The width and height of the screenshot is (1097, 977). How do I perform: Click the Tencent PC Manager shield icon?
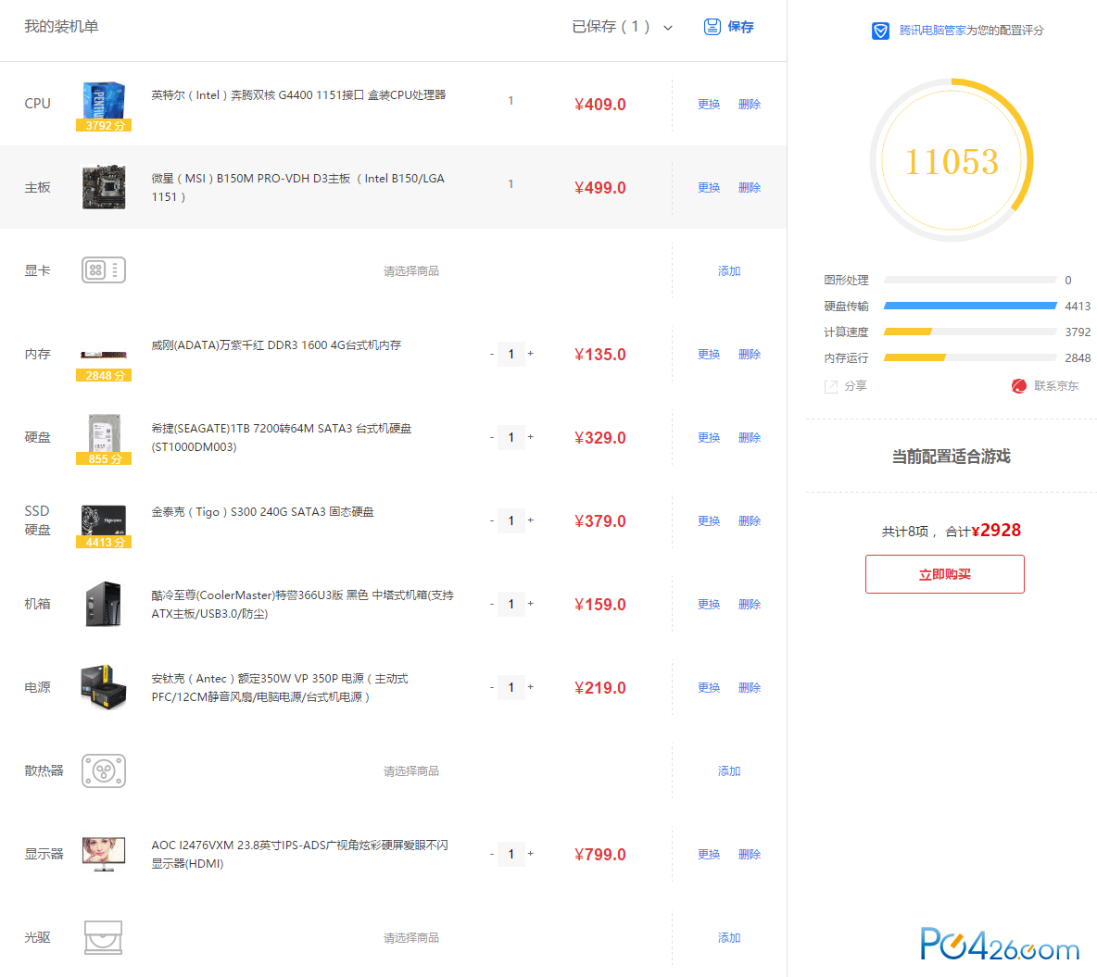[880, 31]
